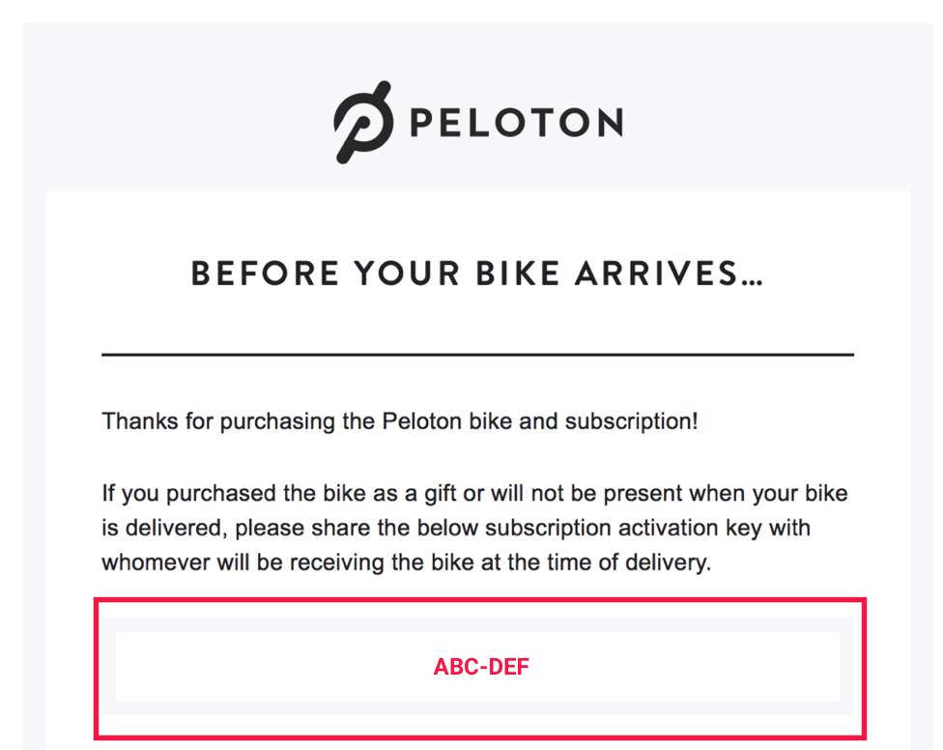
Task: Click the word "whomever" in the last line
Action: coord(151,562)
